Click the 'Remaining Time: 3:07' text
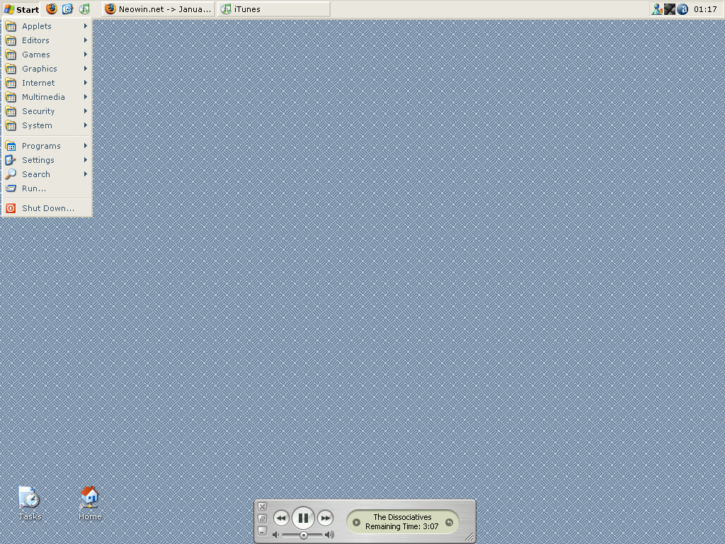Viewport: 725px width, 544px height. (402, 526)
